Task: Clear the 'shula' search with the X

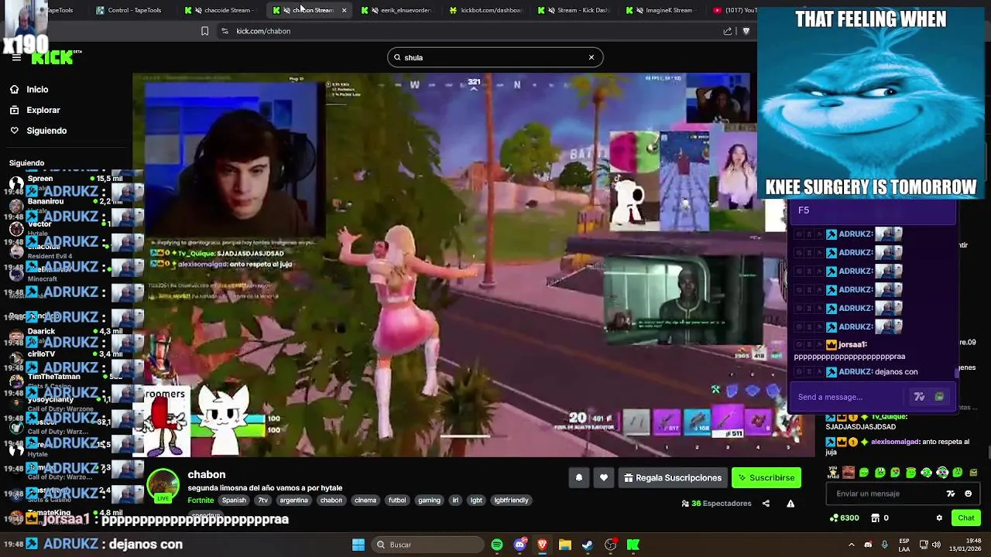Action: point(592,57)
